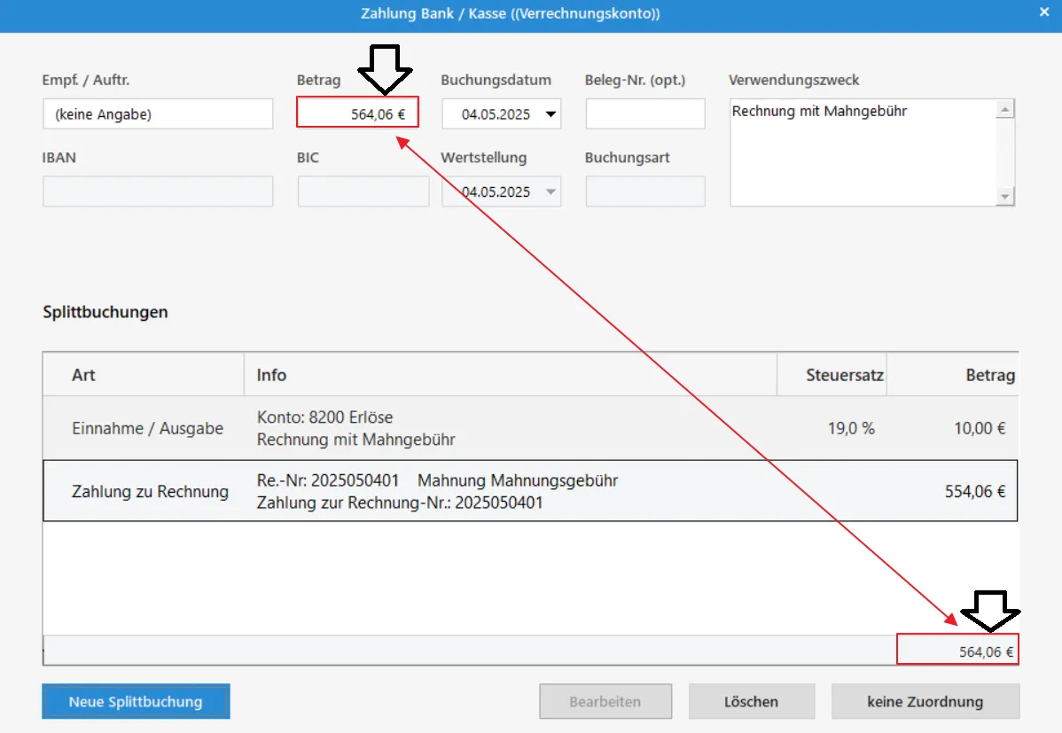The width and height of the screenshot is (1062, 733).
Task: Sort by the Art column header
Action: 144,375
